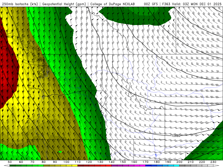Click the "03Z MON DEC 01 2025" valid time

202,4
